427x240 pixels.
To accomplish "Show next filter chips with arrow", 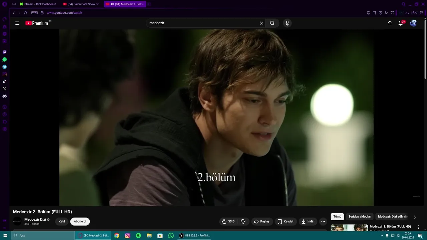I will (x=415, y=217).
